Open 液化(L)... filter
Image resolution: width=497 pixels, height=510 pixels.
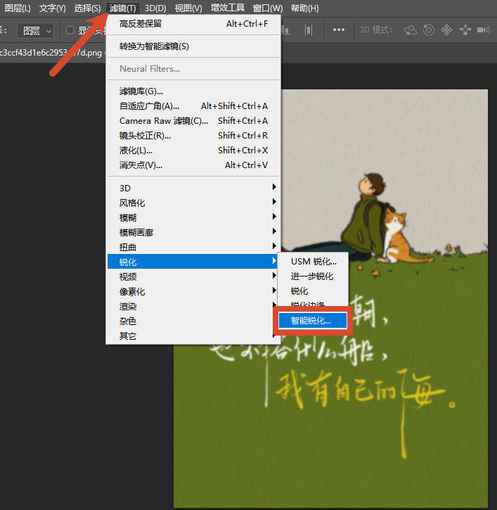click(x=193, y=151)
